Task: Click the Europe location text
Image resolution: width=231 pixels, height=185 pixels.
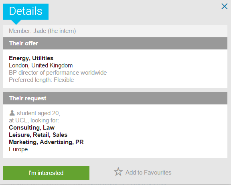Action: coord(18,149)
